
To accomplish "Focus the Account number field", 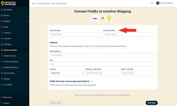I will [129, 34].
